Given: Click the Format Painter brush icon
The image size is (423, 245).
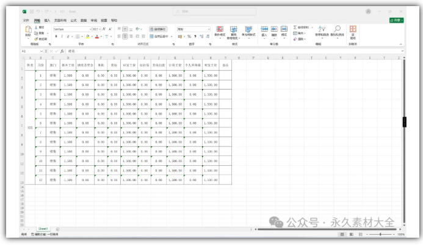Looking at the screenshot, I should (x=37, y=38).
